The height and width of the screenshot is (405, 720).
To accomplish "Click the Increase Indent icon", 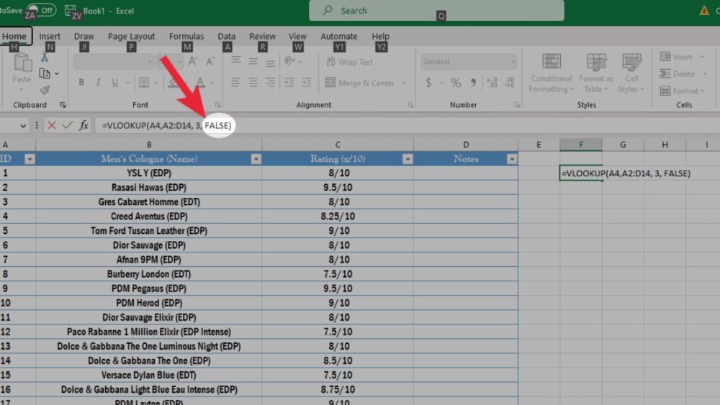I will click(306, 83).
